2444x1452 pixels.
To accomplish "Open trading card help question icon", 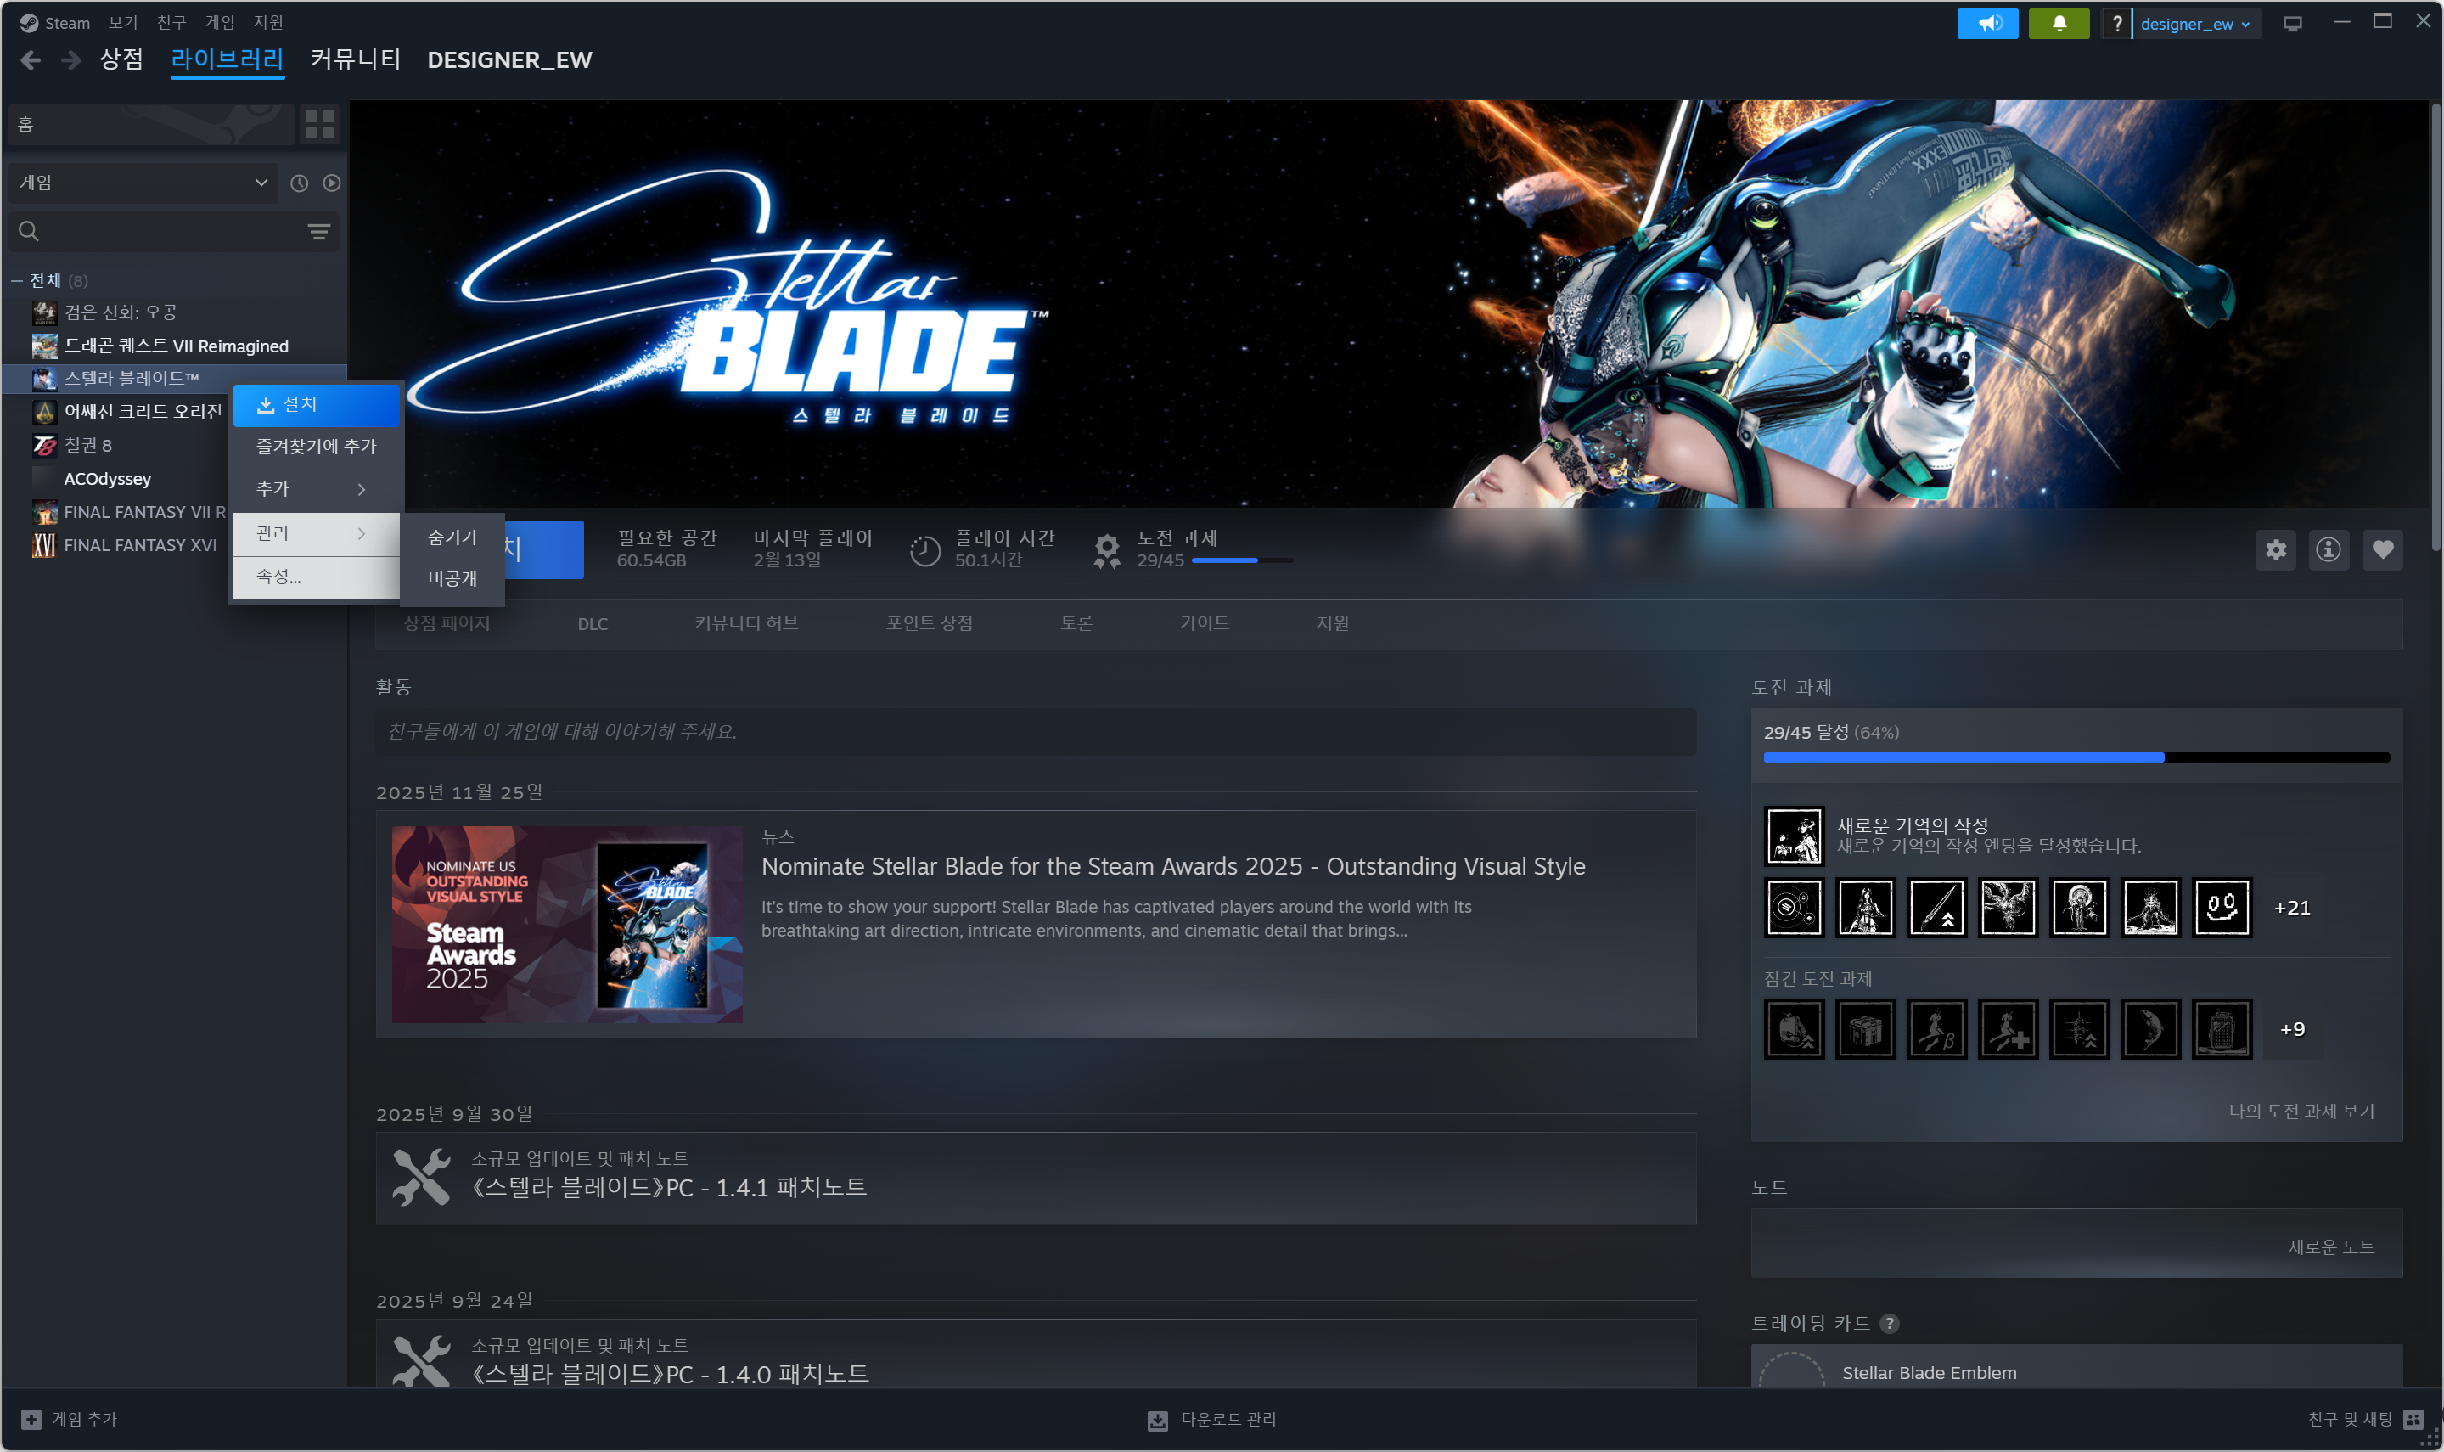I will point(1890,1324).
